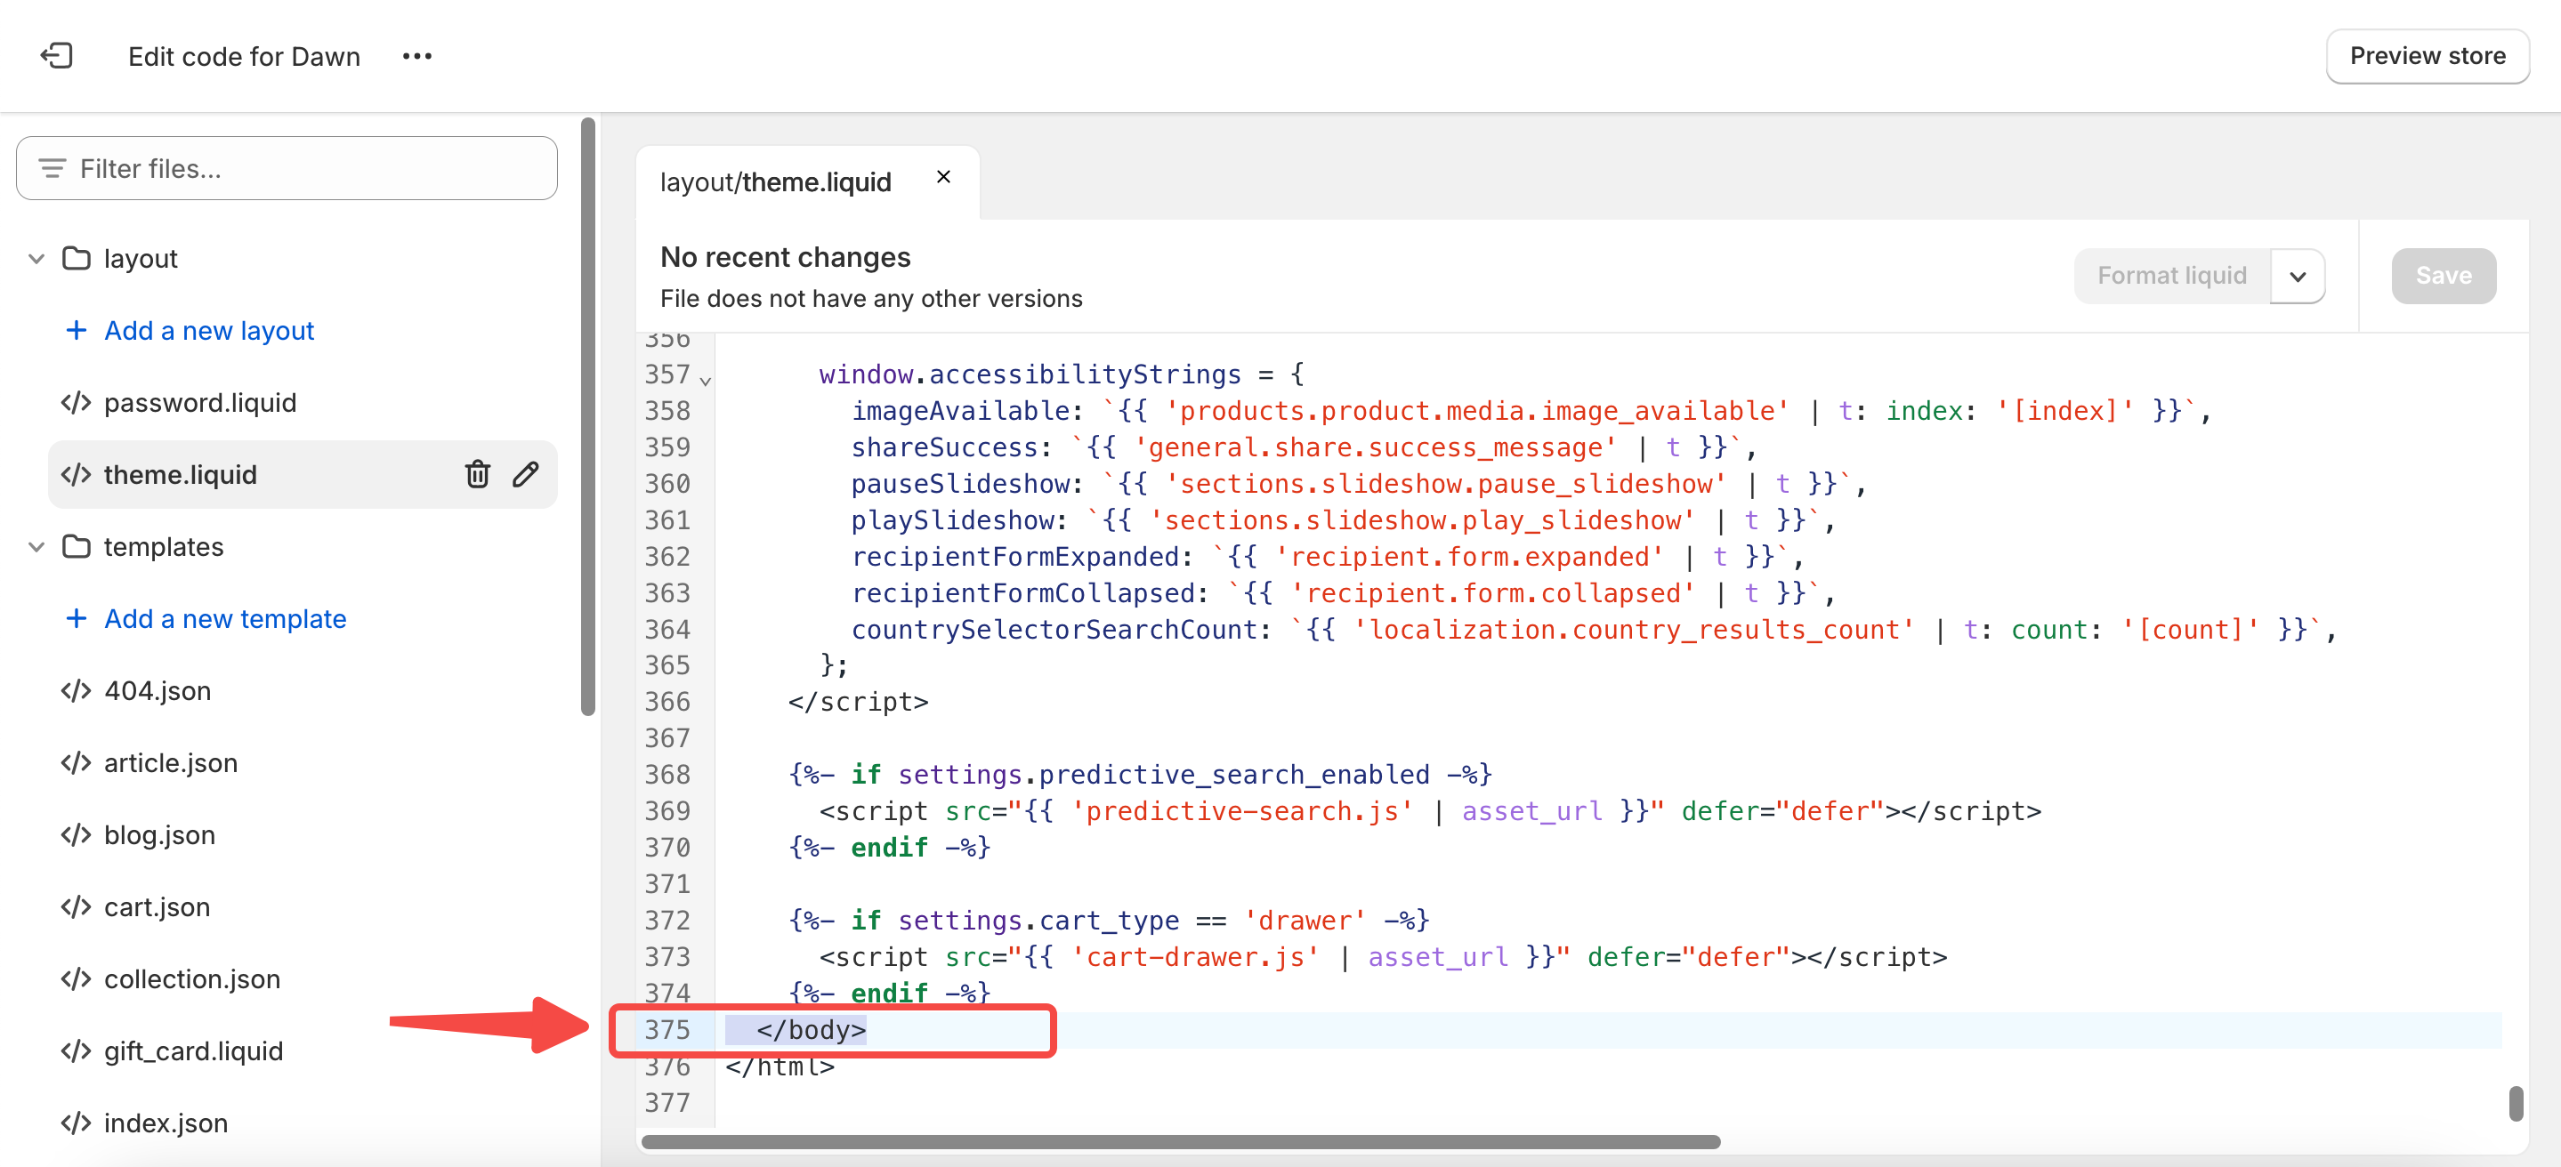The height and width of the screenshot is (1167, 2561).
Task: Collapse the layout folder
Action: 36,259
